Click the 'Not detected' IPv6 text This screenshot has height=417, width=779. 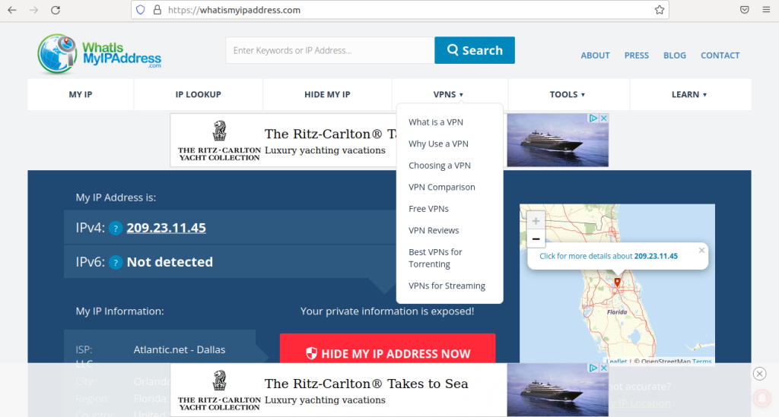[170, 262]
